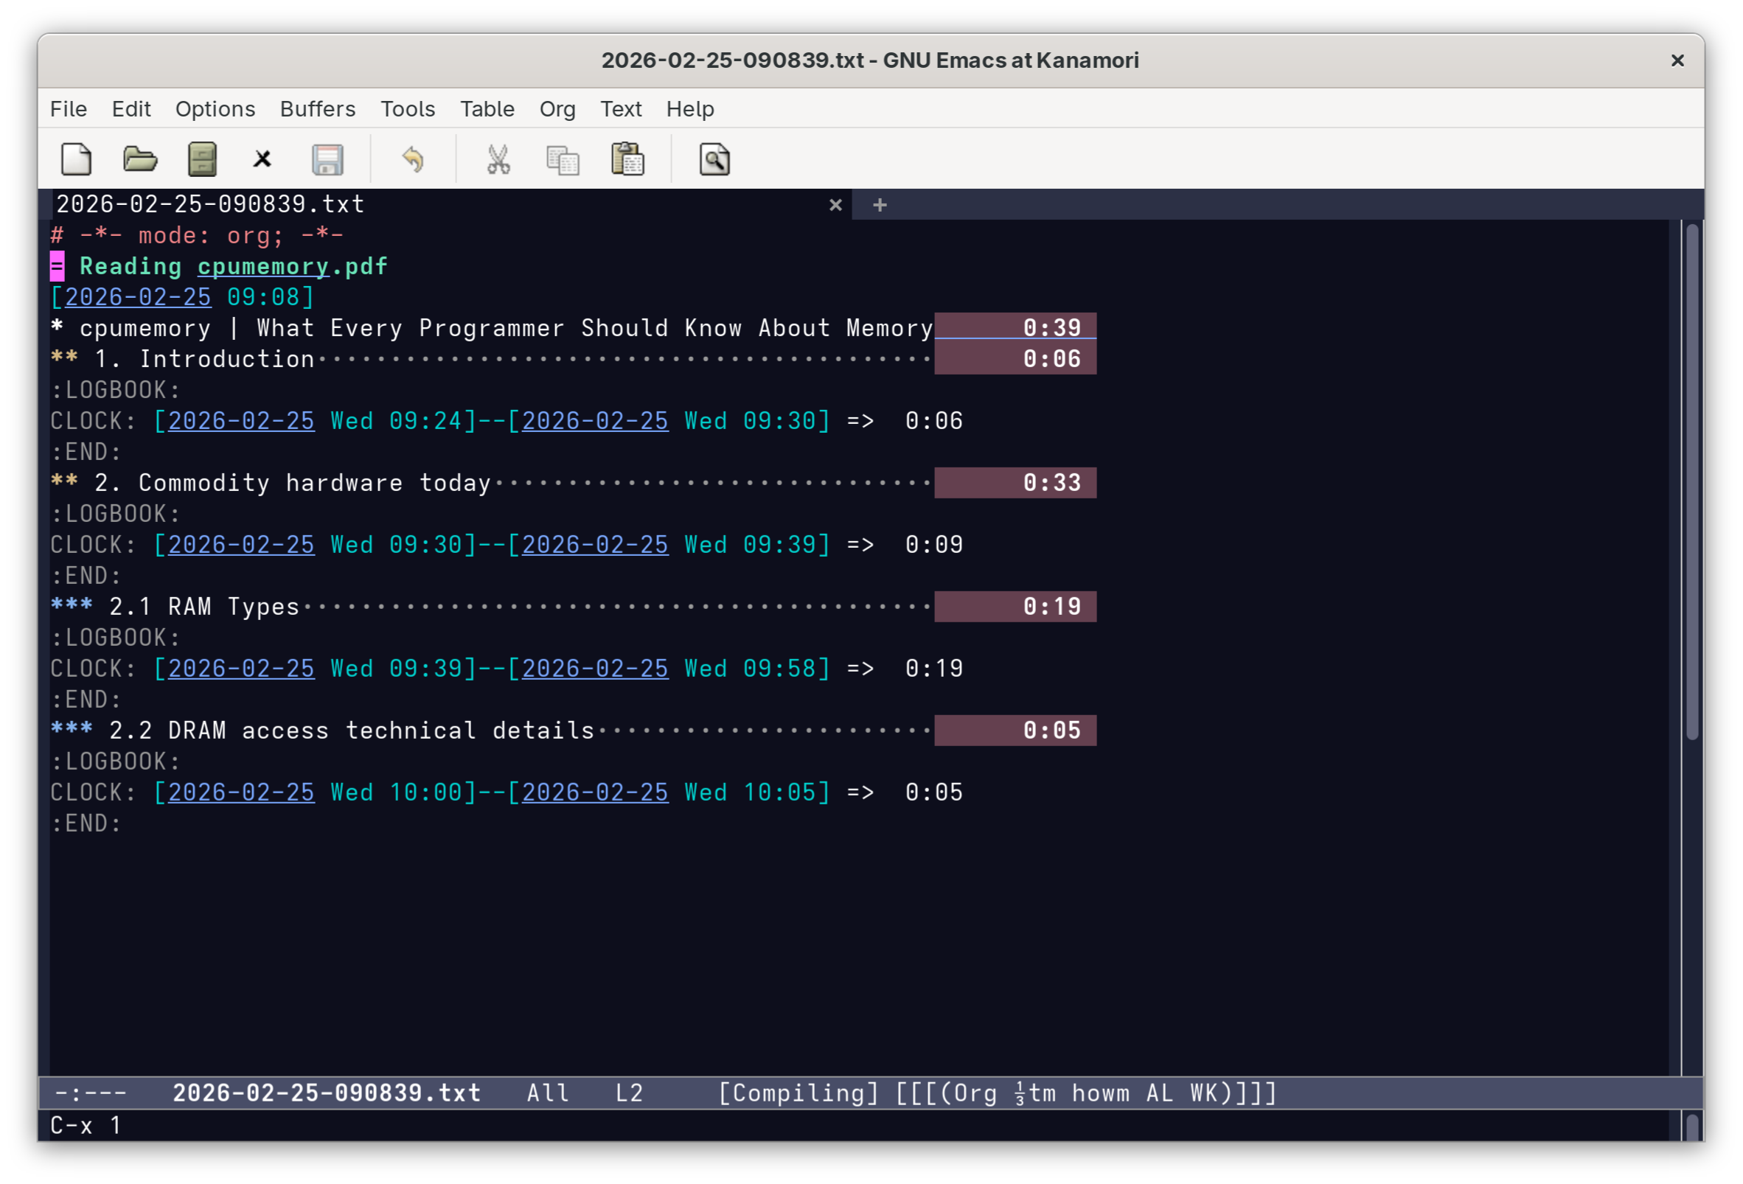This screenshot has height=1184, width=1743.
Task: Search using the magnifier toolbar icon
Action: 714,159
